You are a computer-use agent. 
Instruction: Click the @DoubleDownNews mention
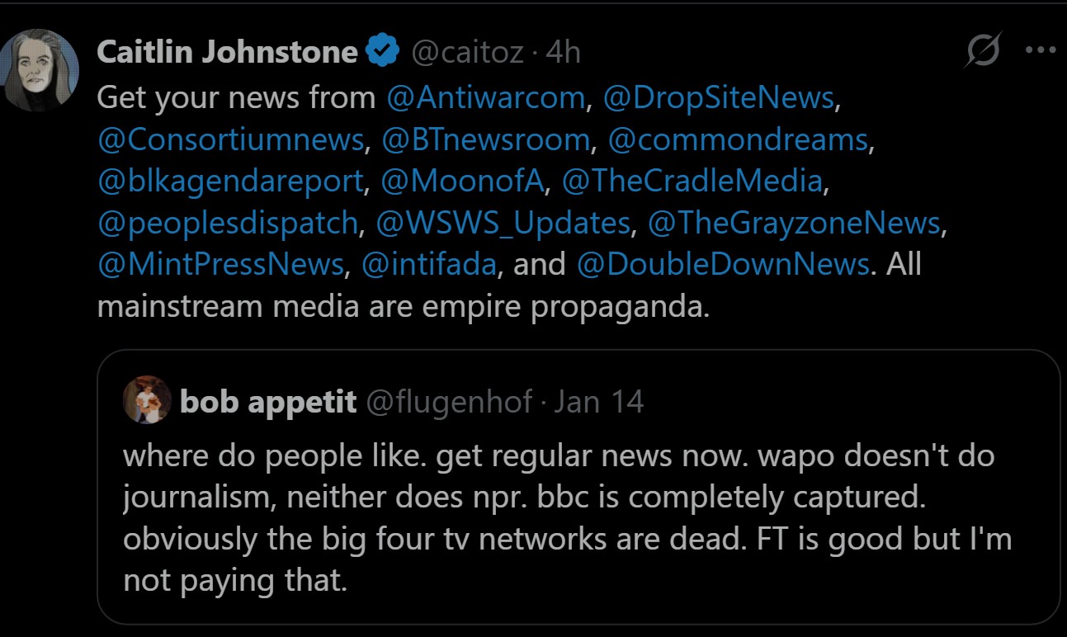click(723, 264)
